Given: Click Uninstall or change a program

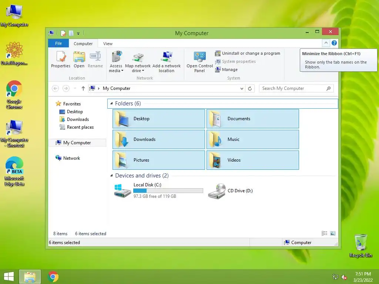Looking at the screenshot, I should pos(248,53).
